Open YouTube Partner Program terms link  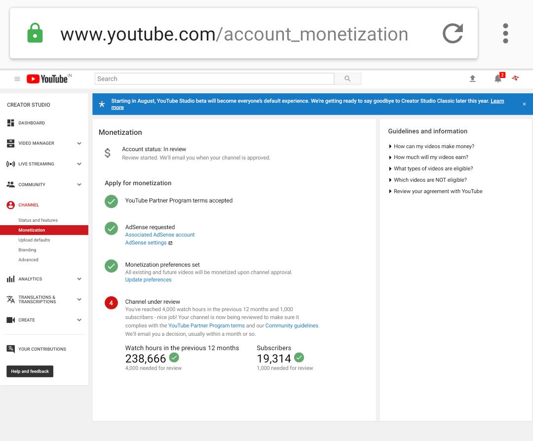click(206, 325)
